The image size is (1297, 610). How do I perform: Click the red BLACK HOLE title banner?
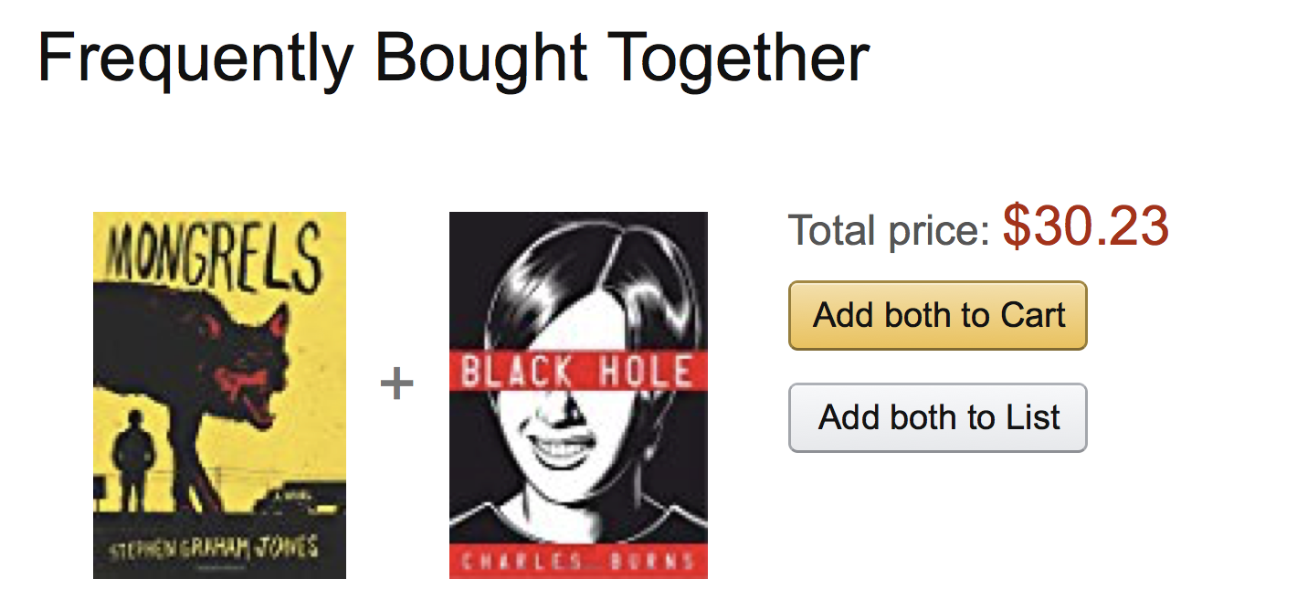(x=578, y=373)
